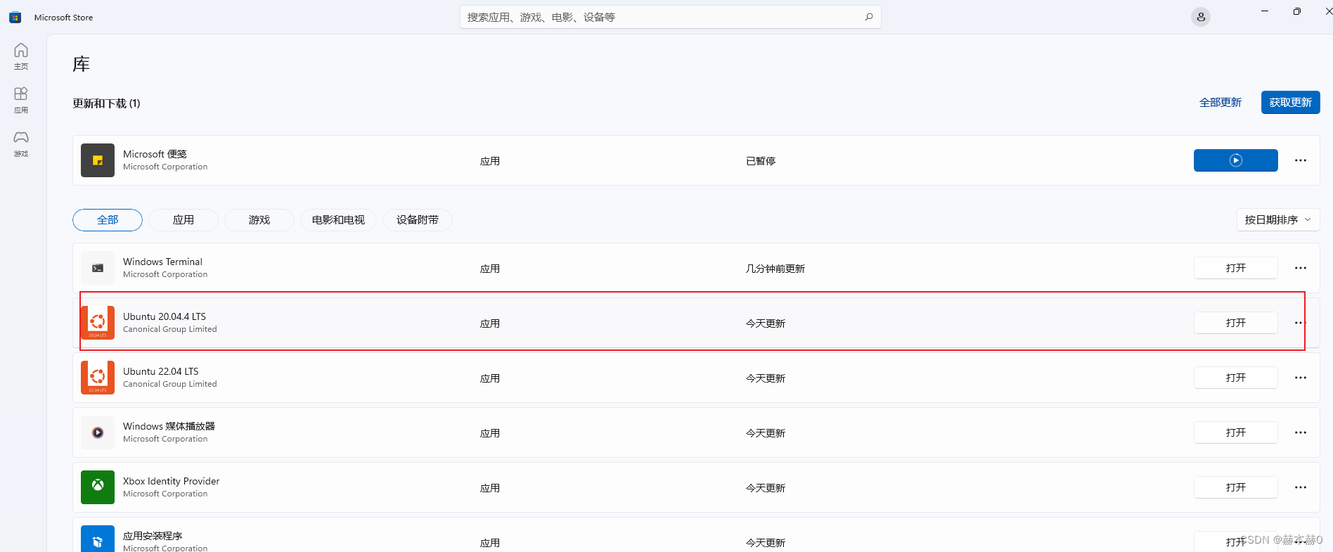
Task: Resume the paused Microsoft 便笺 download
Action: click(1235, 160)
